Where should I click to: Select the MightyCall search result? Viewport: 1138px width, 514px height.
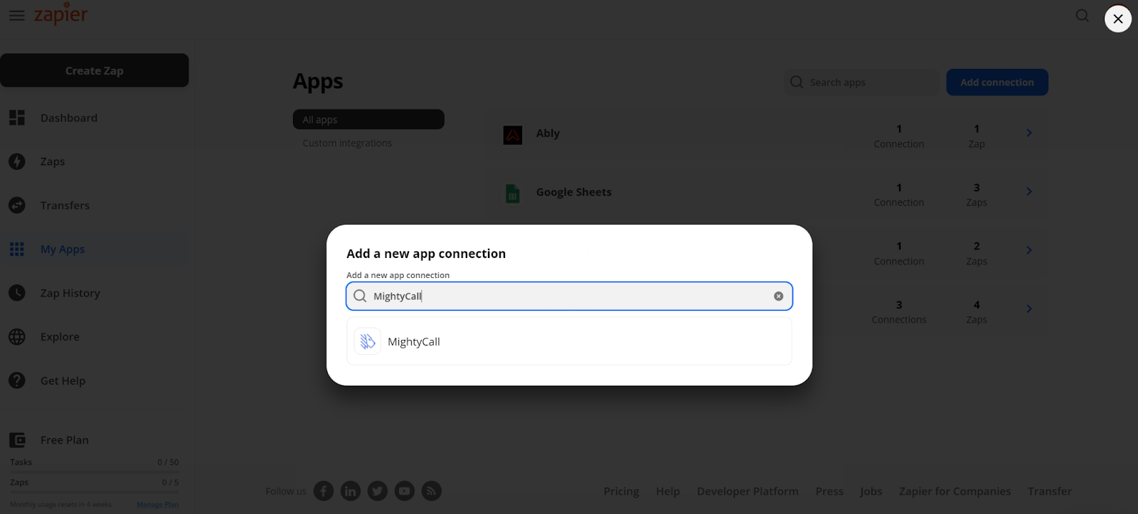(569, 341)
